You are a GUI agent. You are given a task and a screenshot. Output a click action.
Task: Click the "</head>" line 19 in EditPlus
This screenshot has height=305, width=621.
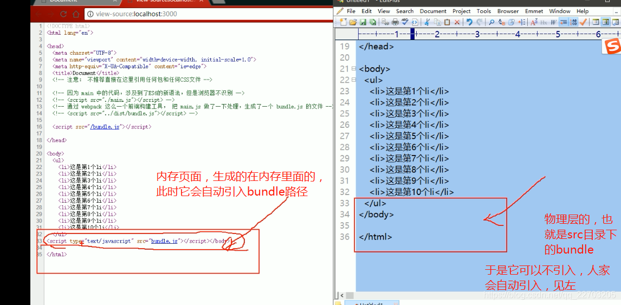tap(376, 47)
